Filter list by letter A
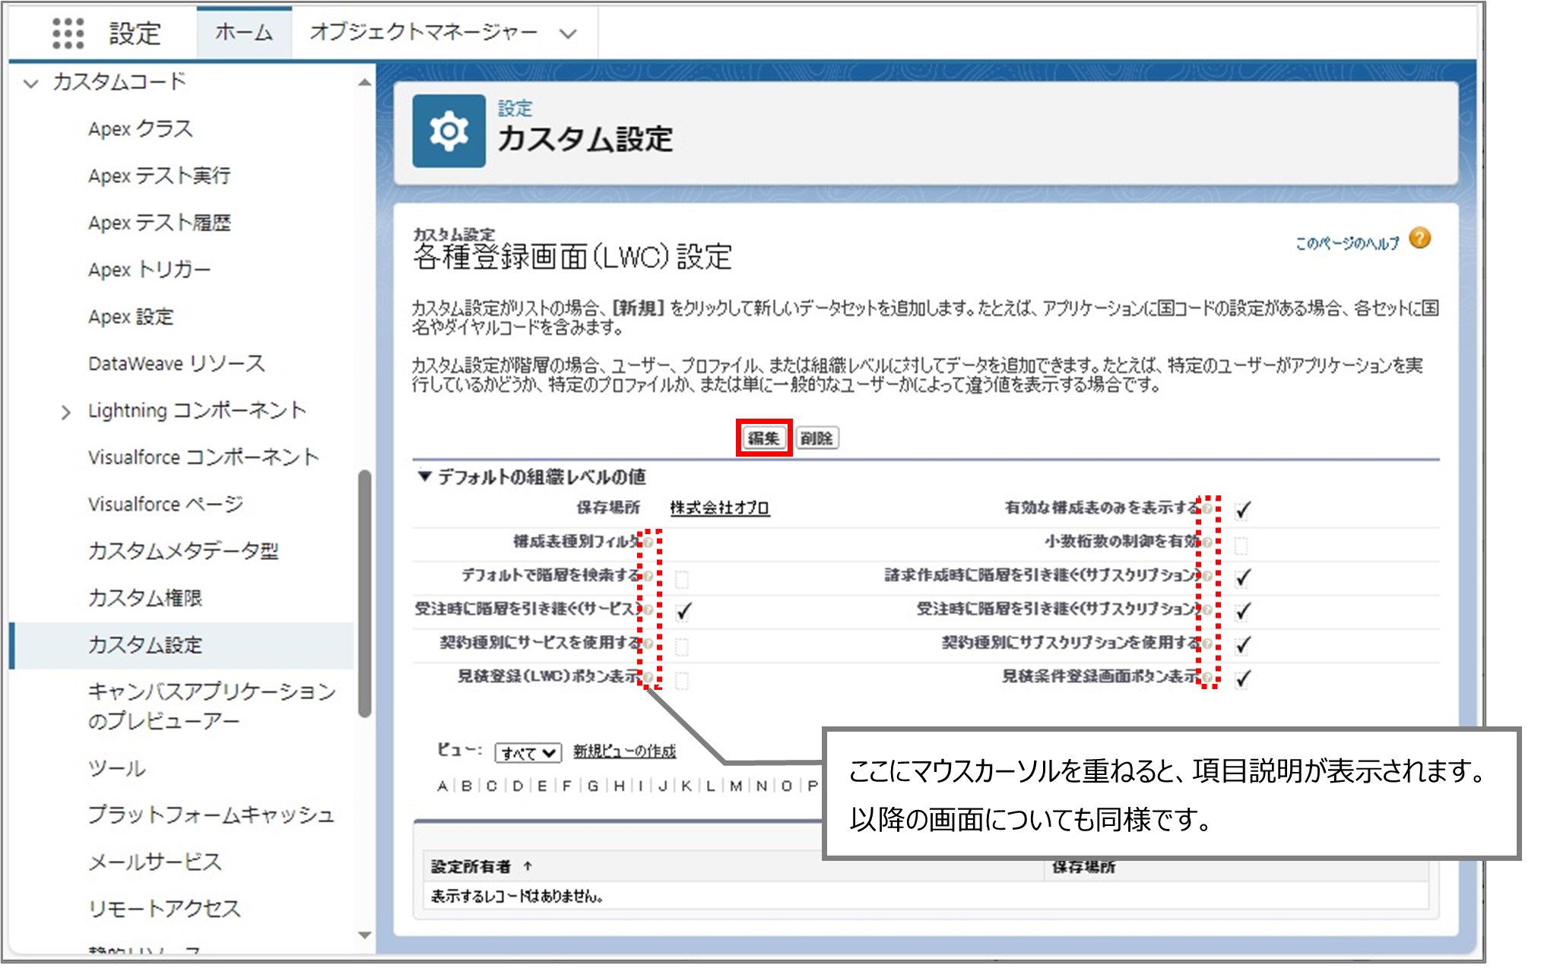 tap(442, 786)
